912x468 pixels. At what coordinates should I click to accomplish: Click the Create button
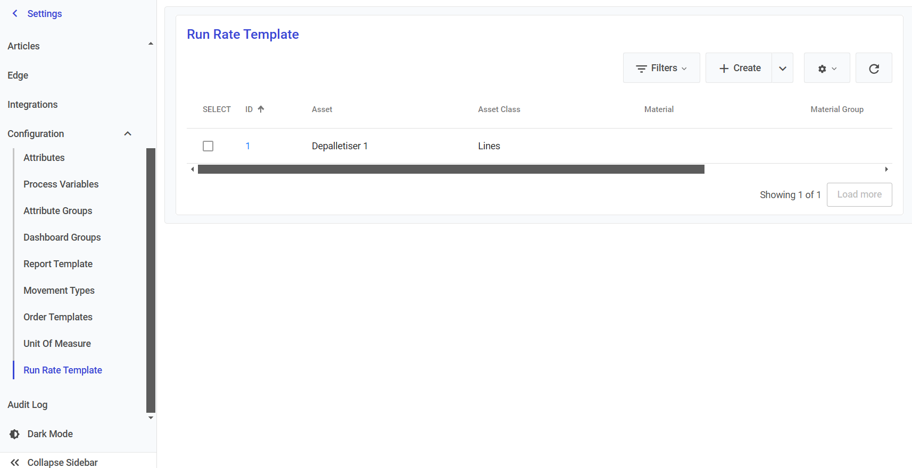pos(739,69)
